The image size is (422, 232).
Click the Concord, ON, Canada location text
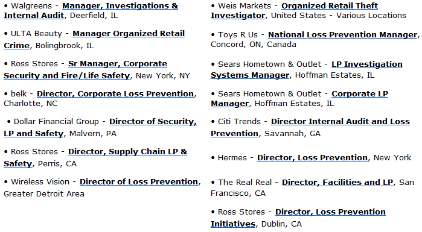click(253, 45)
